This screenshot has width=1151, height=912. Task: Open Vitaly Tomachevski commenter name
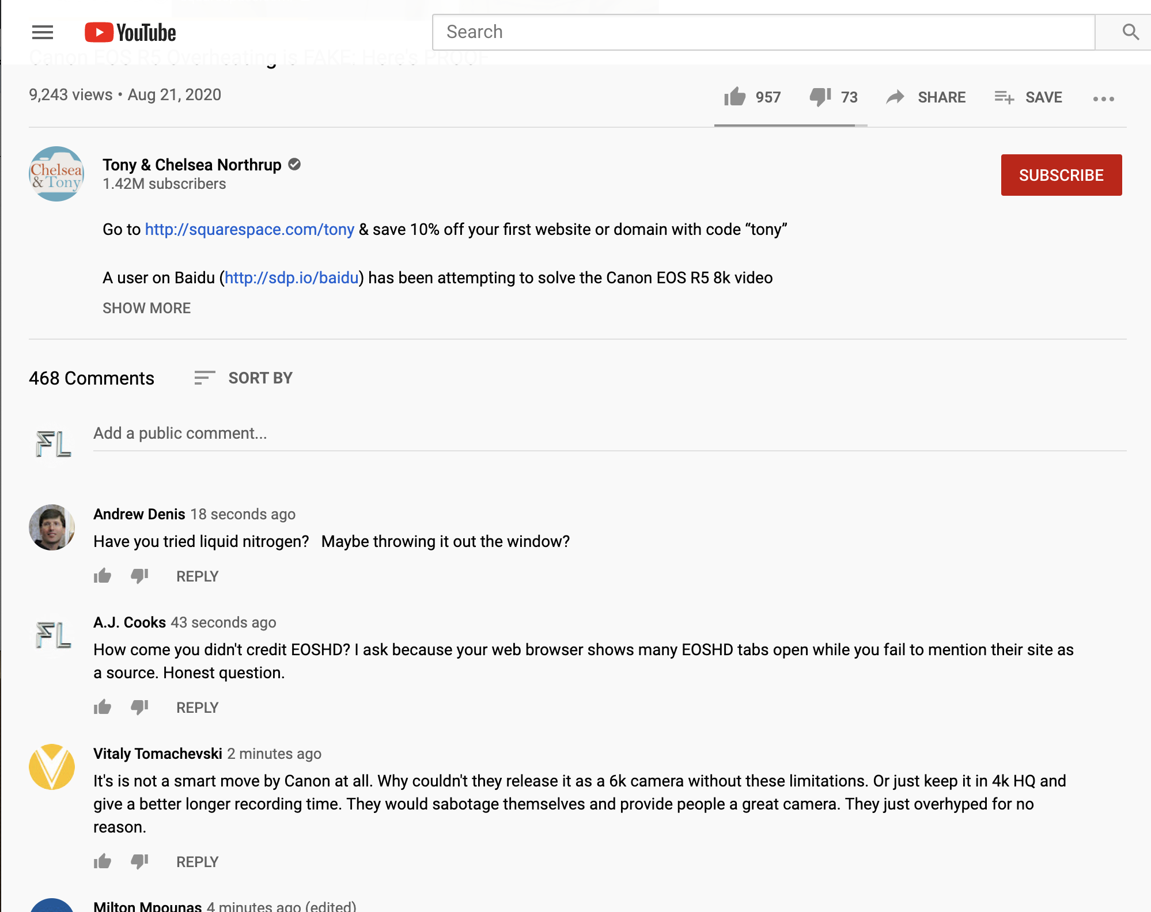coord(158,754)
